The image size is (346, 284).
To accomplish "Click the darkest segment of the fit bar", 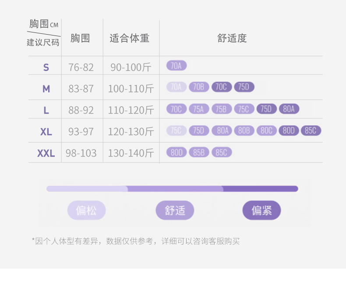I will pos(261,189).
